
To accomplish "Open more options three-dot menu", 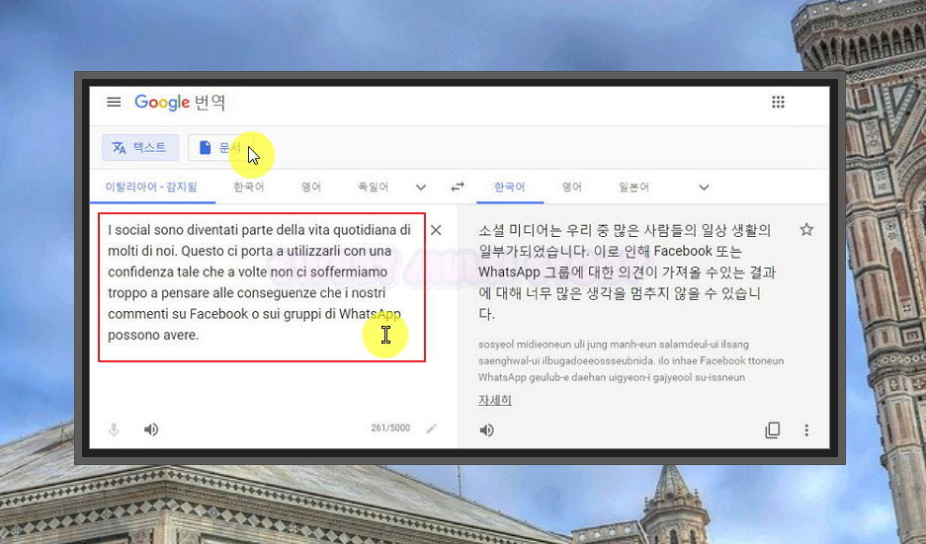I will coord(806,430).
